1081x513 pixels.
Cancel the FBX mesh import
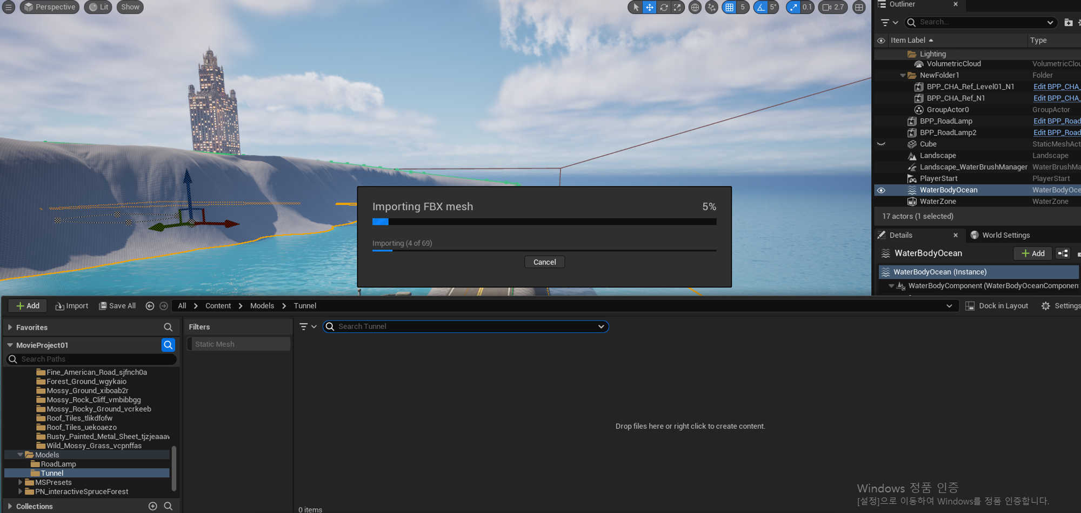click(x=544, y=262)
